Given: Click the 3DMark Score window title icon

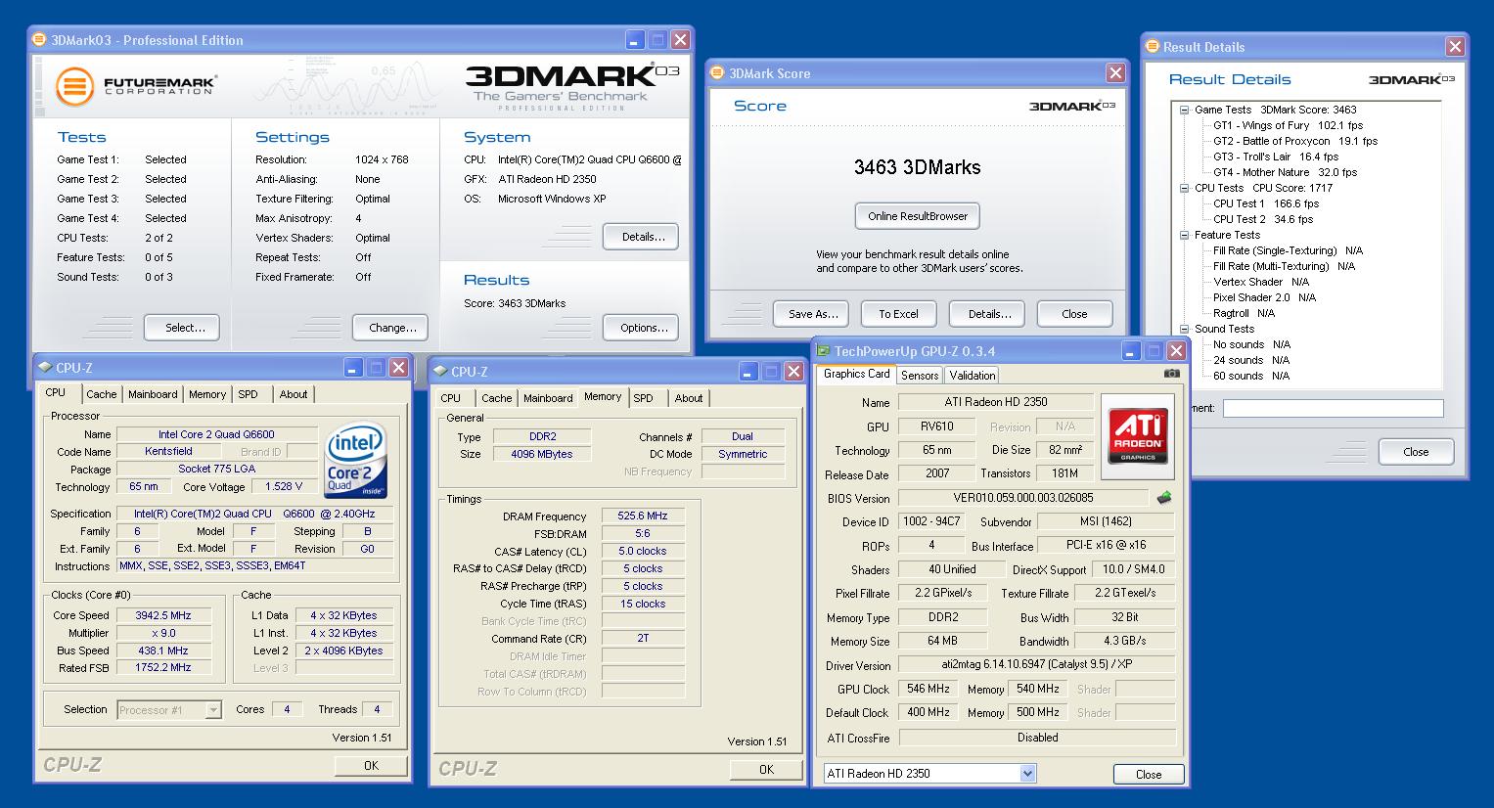Looking at the screenshot, I should tap(717, 73).
